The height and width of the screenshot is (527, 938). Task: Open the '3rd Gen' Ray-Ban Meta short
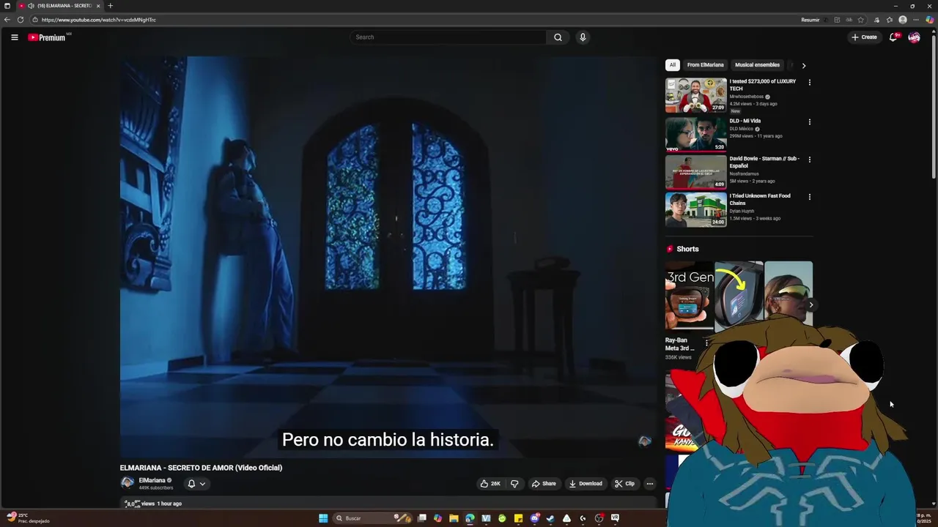click(x=689, y=296)
